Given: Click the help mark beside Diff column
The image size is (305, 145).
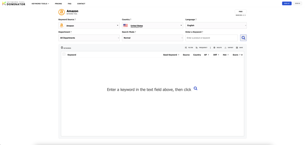Looking at the screenshot, I should (x=218, y=55).
